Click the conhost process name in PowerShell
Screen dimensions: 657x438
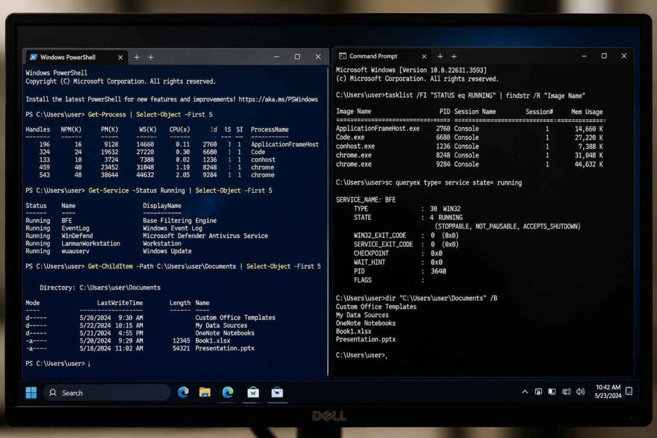point(263,160)
